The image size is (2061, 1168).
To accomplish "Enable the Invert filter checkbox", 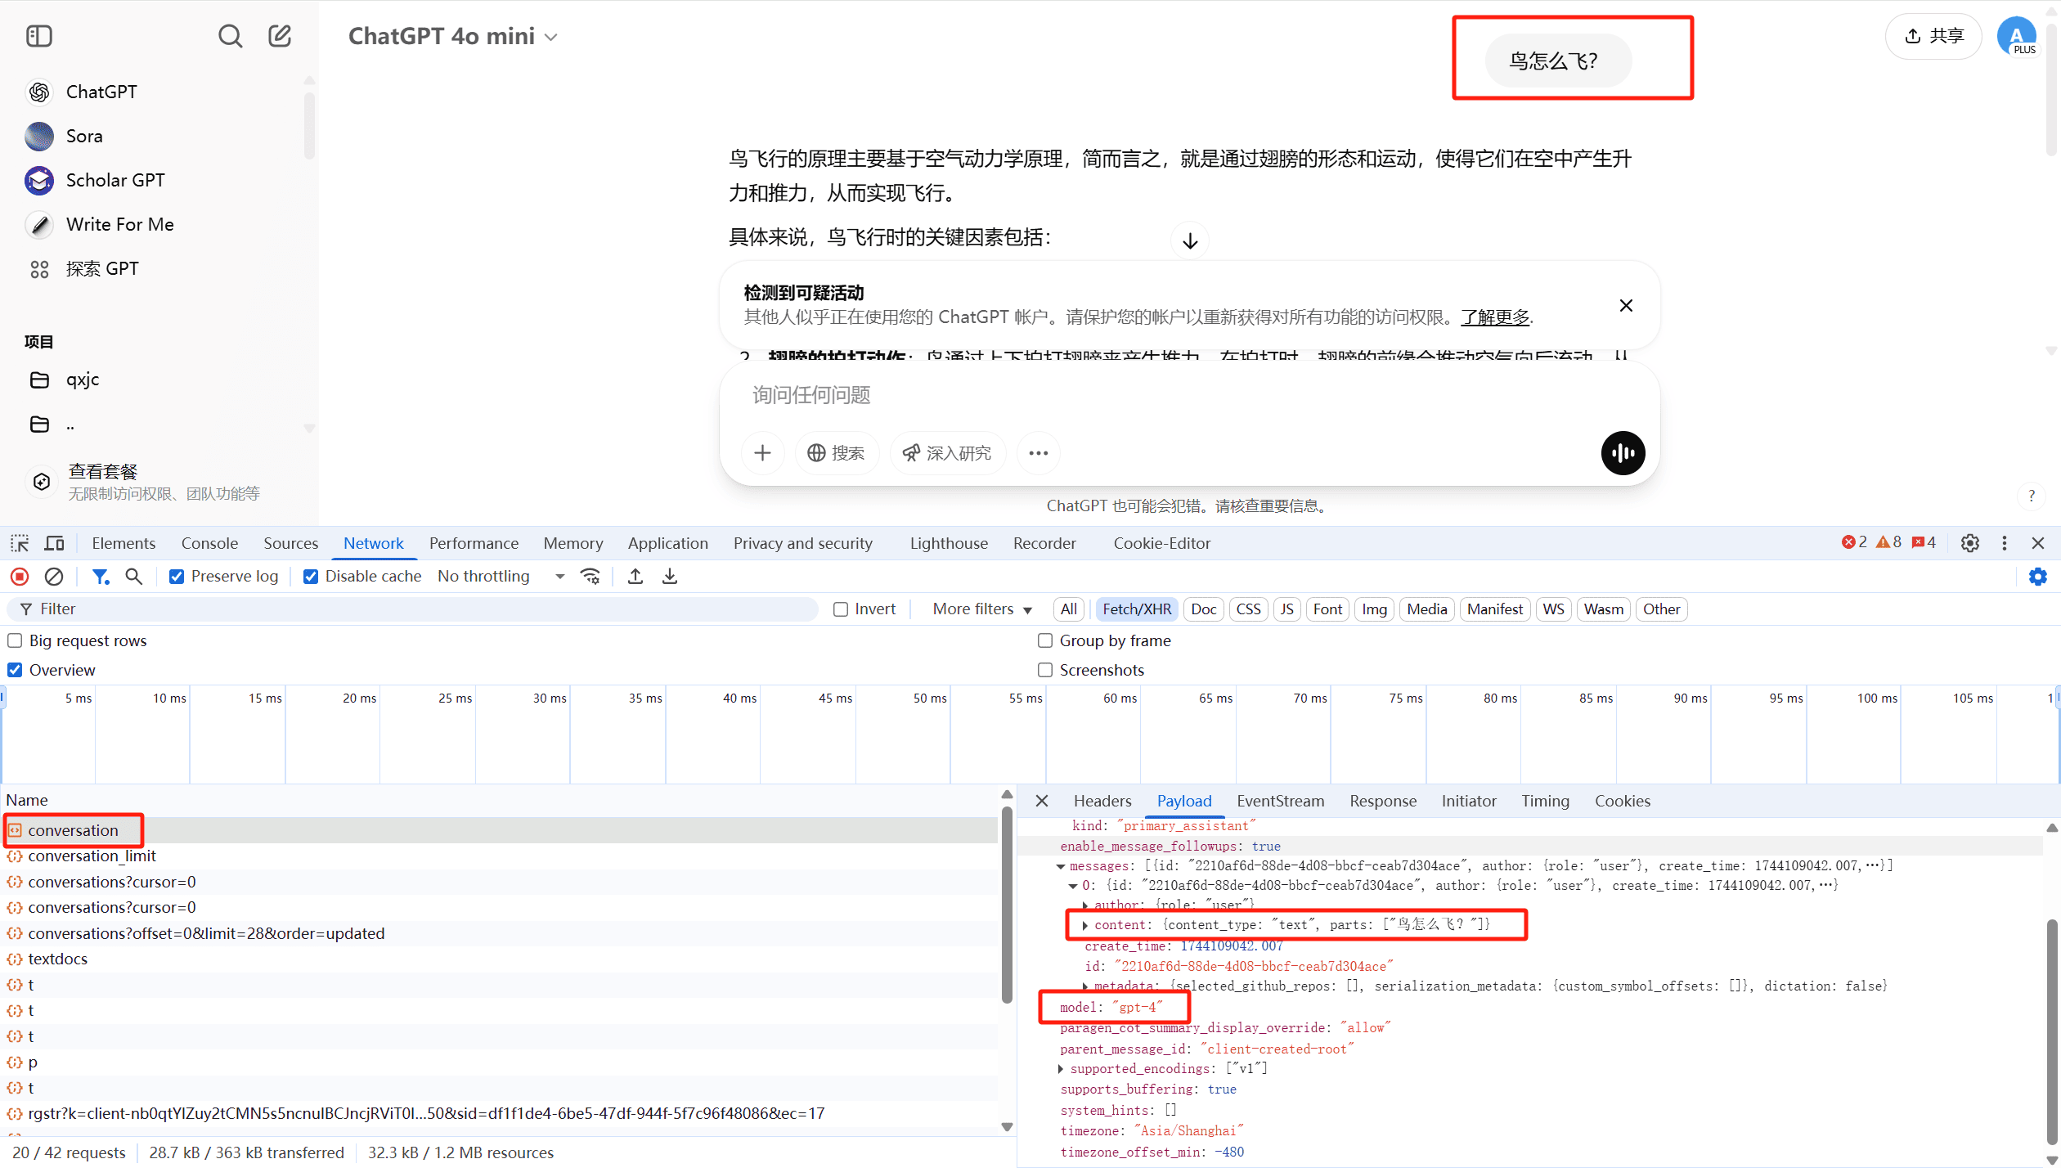I will (841, 609).
